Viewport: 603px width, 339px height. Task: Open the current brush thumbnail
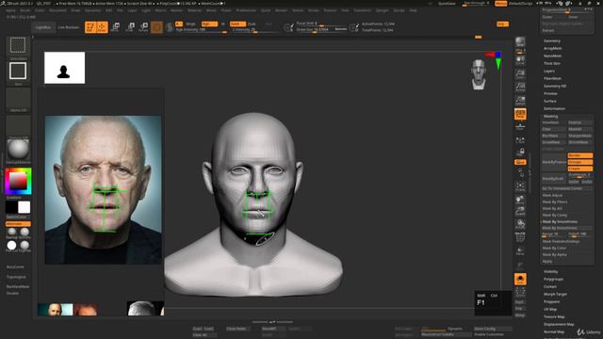pos(18,46)
